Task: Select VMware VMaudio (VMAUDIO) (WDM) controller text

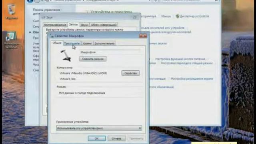Action: tap(83, 73)
